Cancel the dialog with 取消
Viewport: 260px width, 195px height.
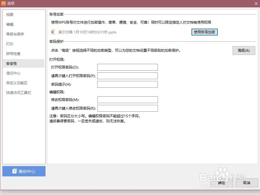[x=247, y=183]
